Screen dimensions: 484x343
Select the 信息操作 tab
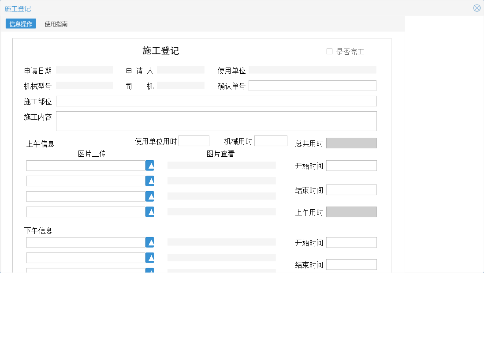click(x=21, y=24)
